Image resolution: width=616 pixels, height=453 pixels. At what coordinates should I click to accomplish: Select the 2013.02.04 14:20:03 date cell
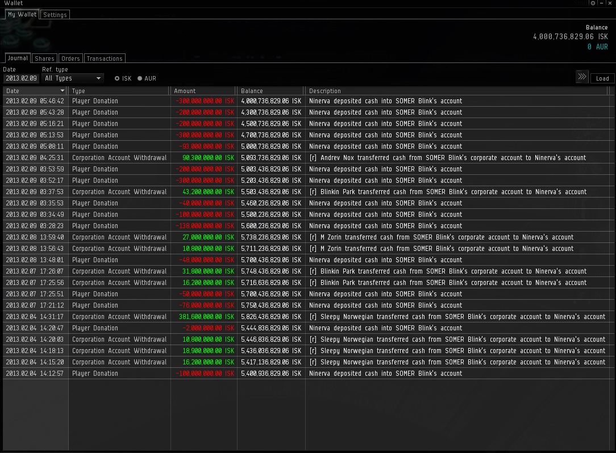[x=35, y=340]
